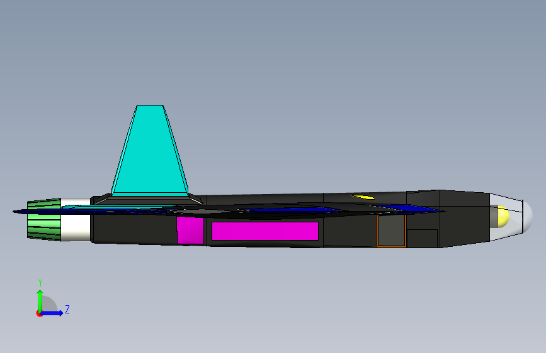The height and width of the screenshot is (353, 546).
Task: Click the orange-outlined gray hatch panel
Action: [x=391, y=231]
